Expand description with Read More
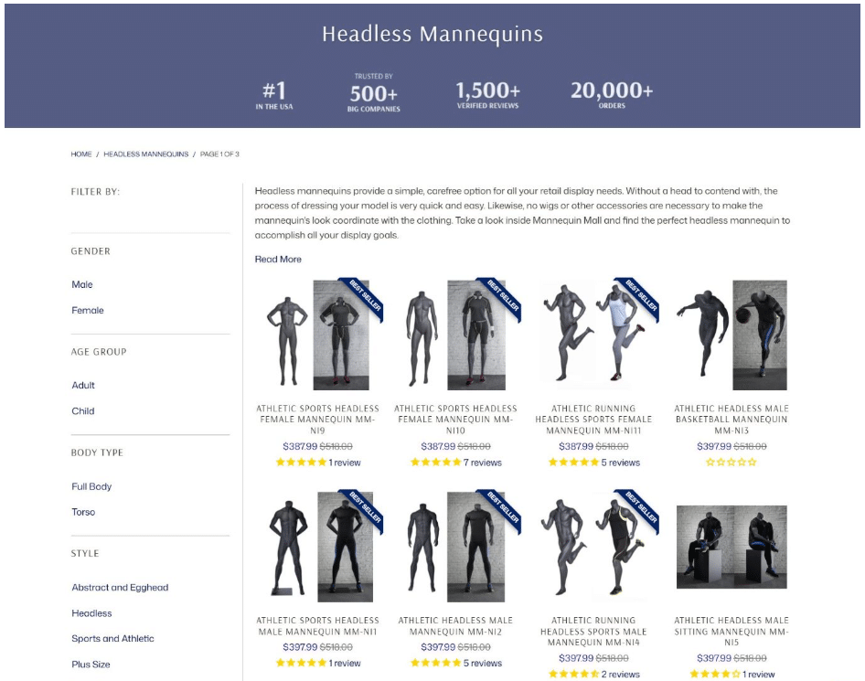This screenshot has width=865, height=681. click(278, 260)
